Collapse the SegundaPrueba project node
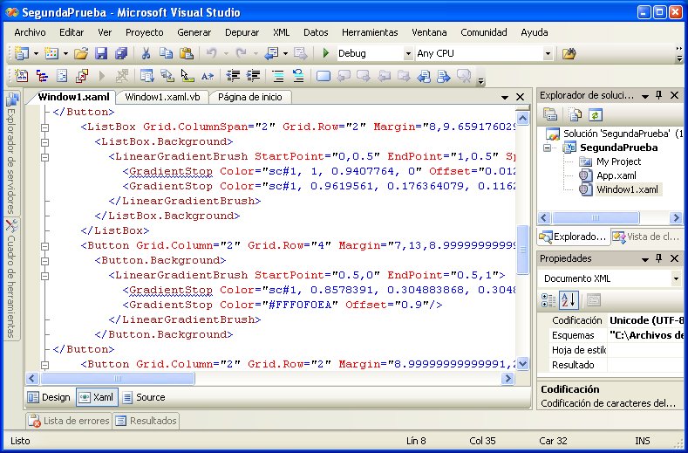This screenshot has width=688, height=453. pyautogui.click(x=547, y=148)
